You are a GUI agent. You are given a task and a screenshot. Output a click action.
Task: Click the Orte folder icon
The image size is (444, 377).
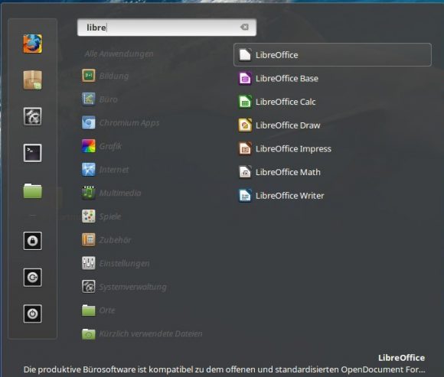click(89, 310)
